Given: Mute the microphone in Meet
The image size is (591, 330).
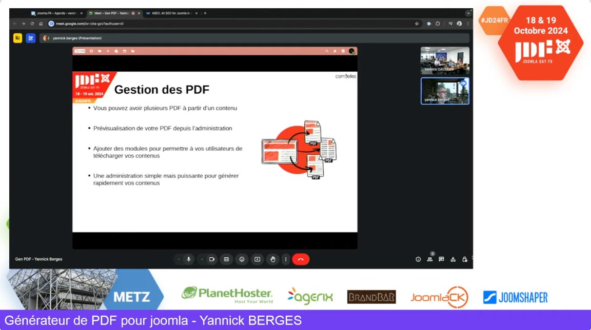Looking at the screenshot, I should (188, 259).
